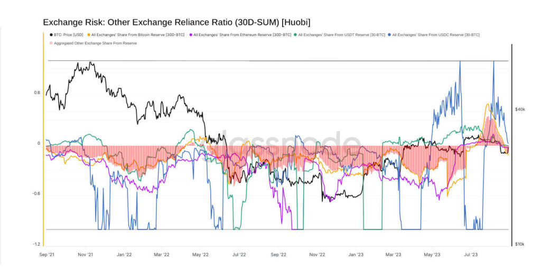Click the $40k right axis label

(520, 109)
